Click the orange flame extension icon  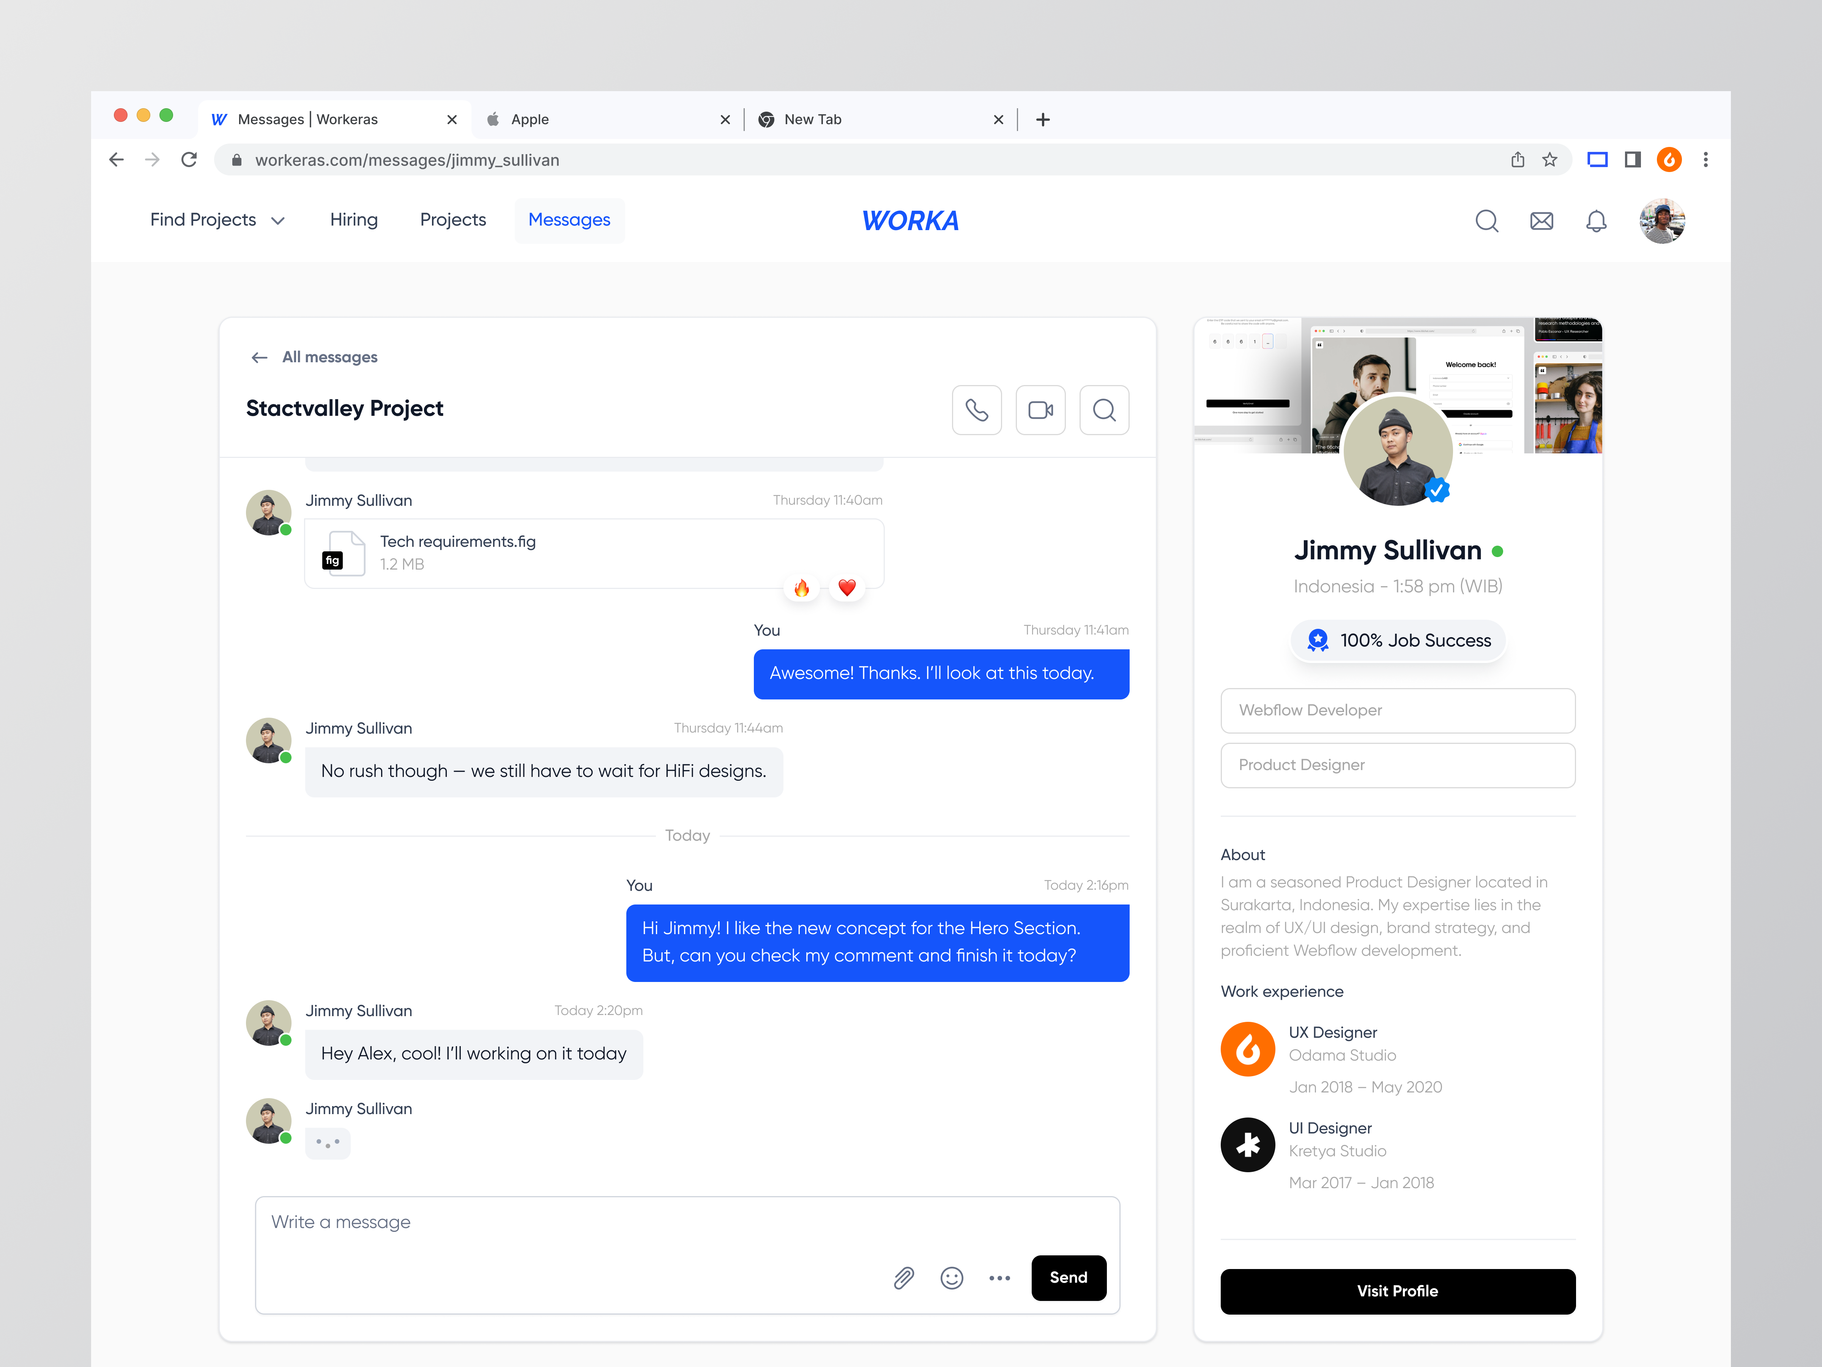pos(1669,160)
